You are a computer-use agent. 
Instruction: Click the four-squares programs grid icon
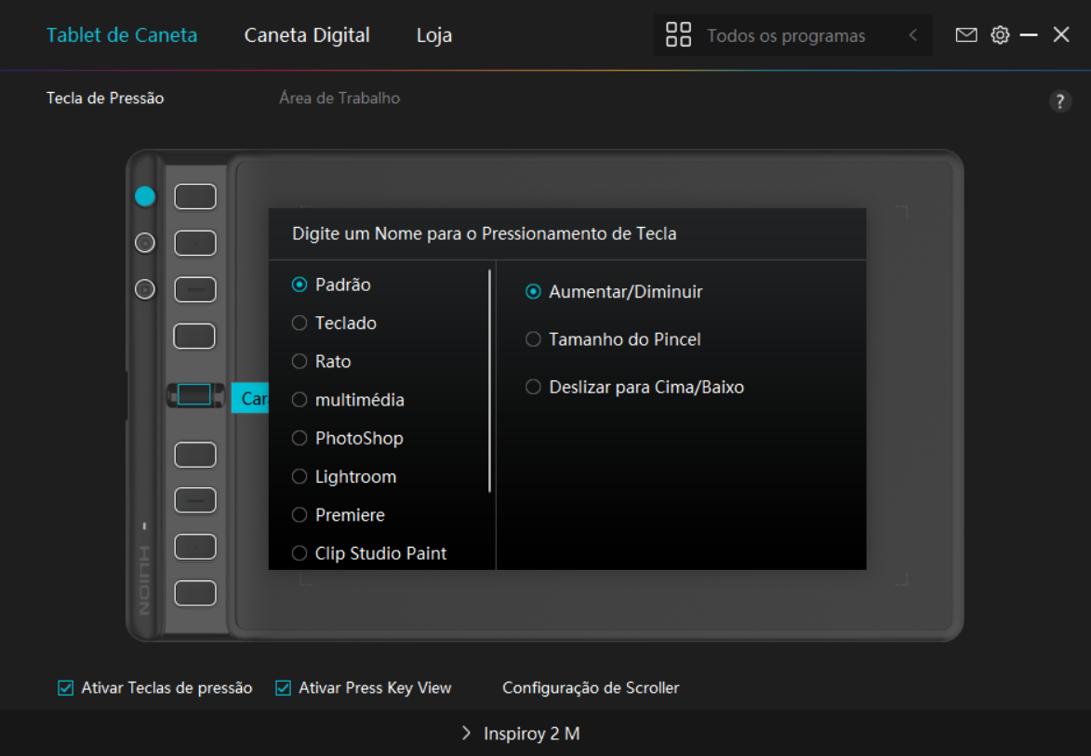point(679,35)
